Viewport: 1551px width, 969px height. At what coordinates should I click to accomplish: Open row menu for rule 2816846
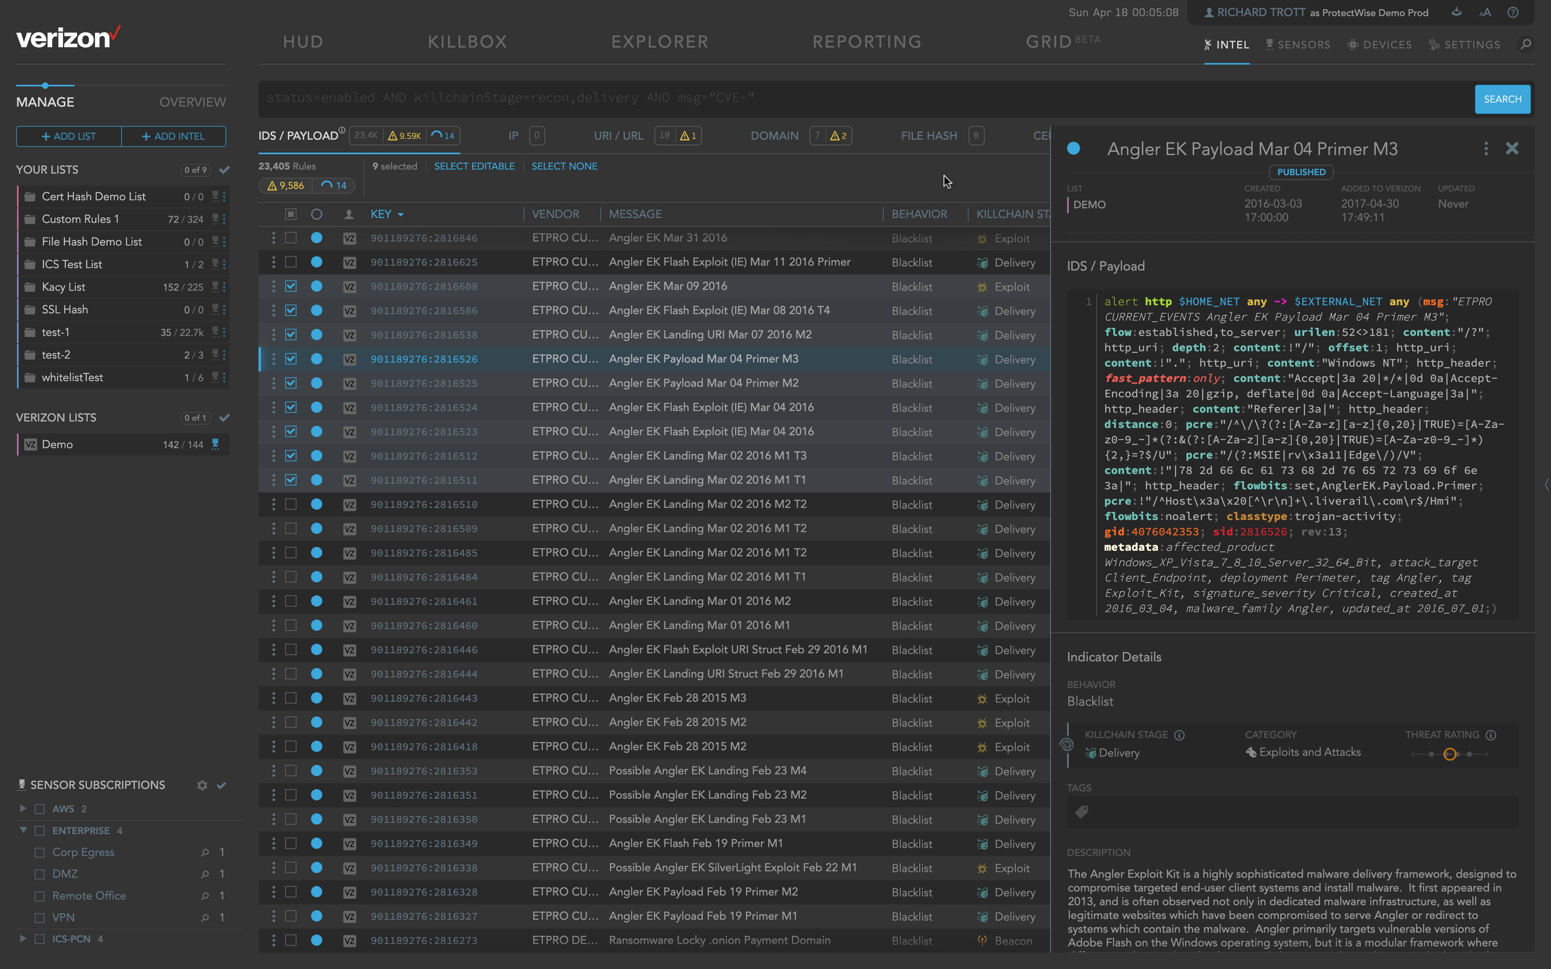pos(274,238)
